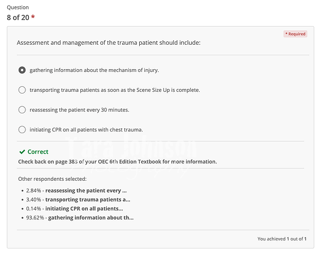Click the 93.62% gathering information result
This screenshot has height=255, width=323.
(80, 218)
